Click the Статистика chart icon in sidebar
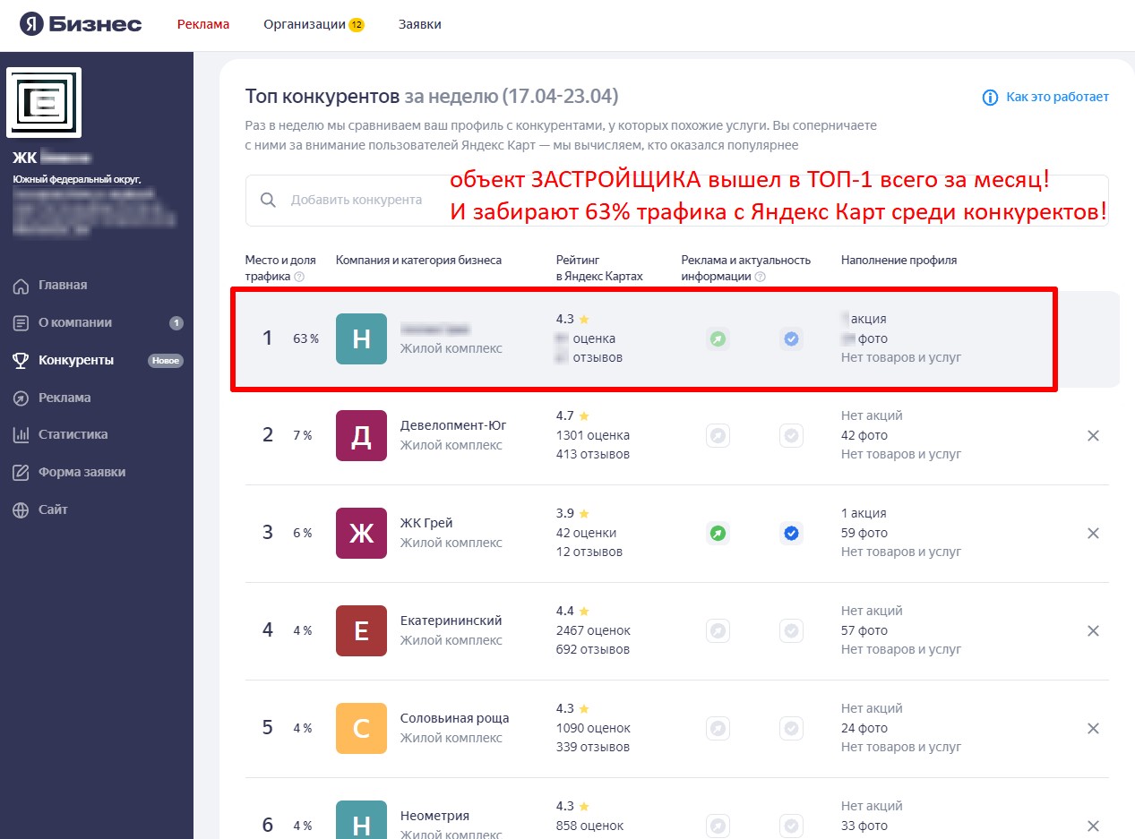The image size is (1135, 839). [21, 435]
